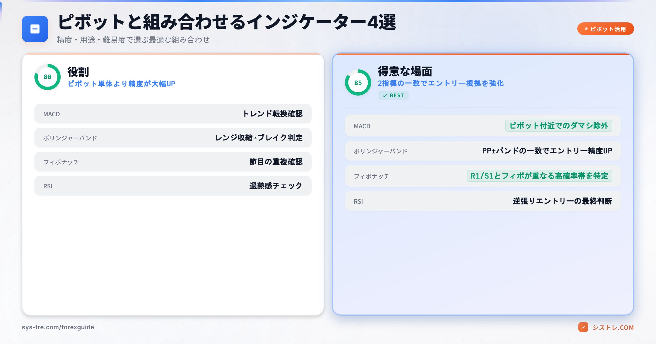Click ボリンジャーバンド label in the 役割 card

pyautogui.click(x=70, y=138)
